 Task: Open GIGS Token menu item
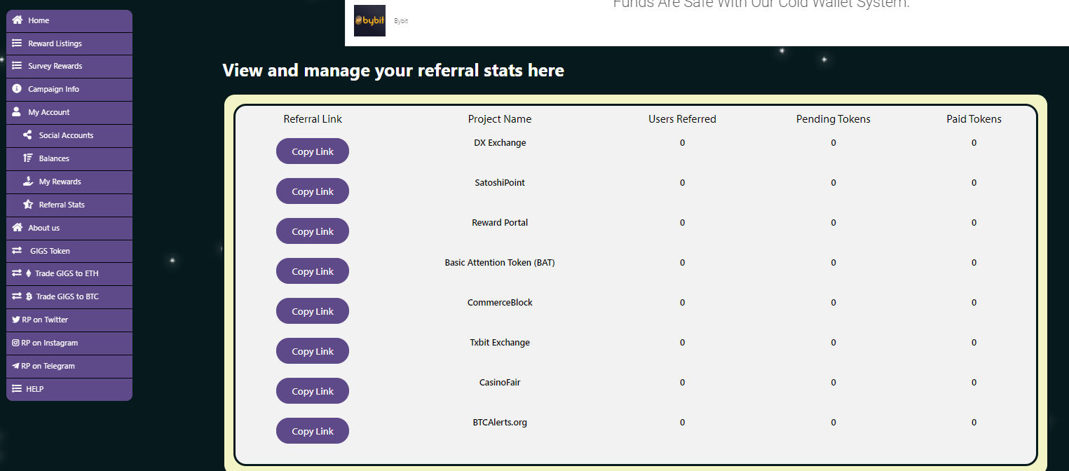coord(69,251)
